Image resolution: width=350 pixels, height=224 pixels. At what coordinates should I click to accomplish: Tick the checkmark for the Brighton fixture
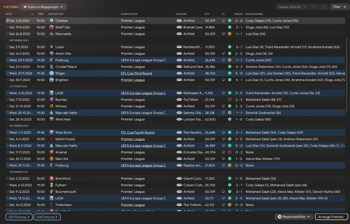(7, 80)
